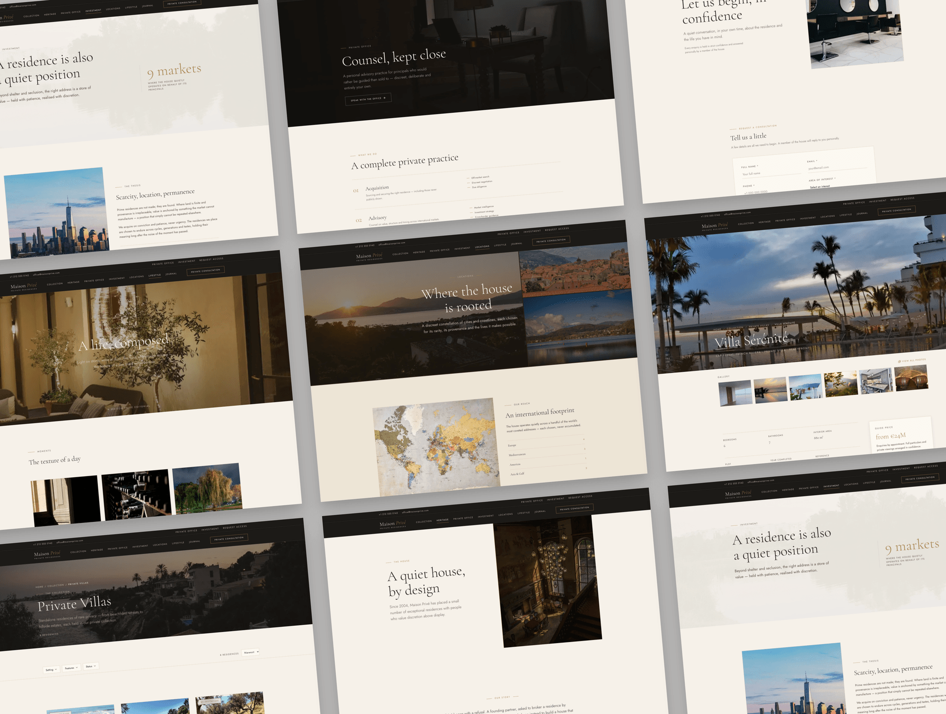Image resolution: width=946 pixels, height=714 pixels.
Task: Open Locations in the Lifestyle page navigation
Action: tap(137, 277)
